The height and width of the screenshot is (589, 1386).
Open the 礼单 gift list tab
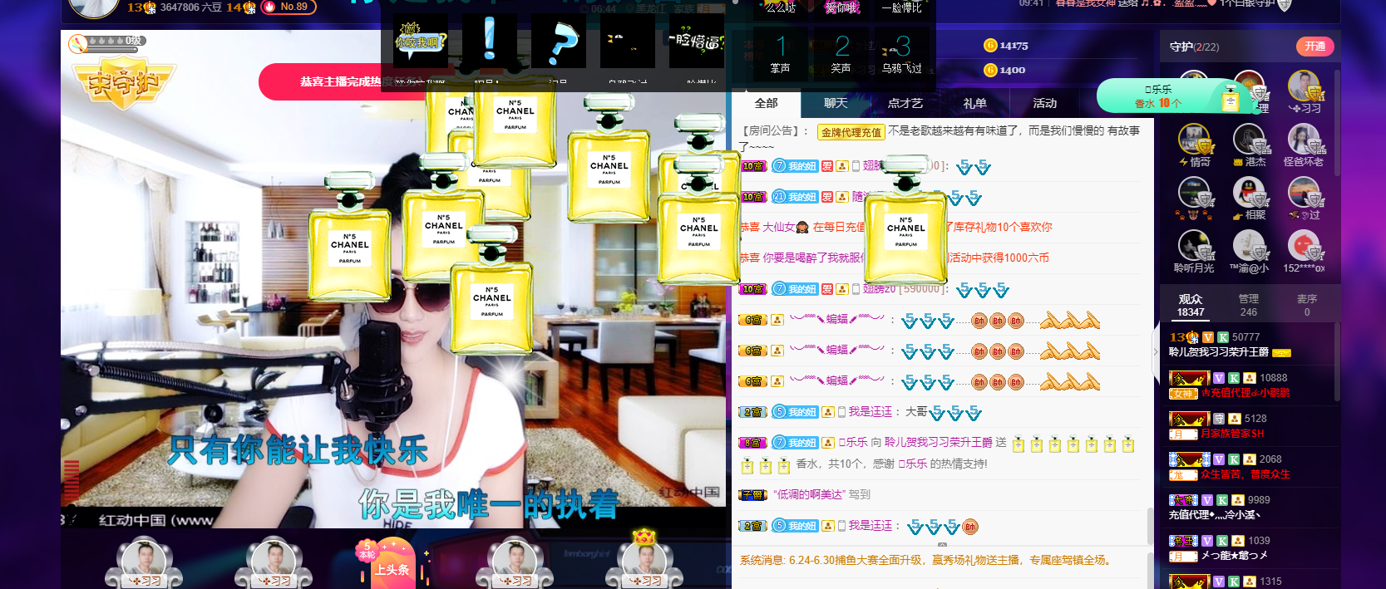tap(974, 103)
